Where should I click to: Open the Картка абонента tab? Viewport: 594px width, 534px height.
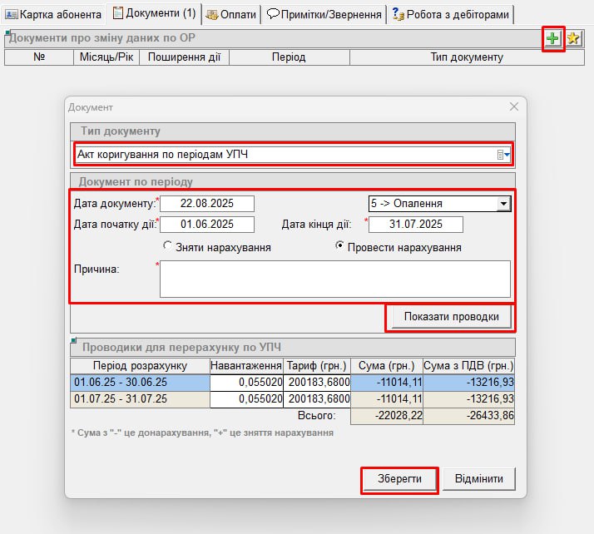point(54,14)
